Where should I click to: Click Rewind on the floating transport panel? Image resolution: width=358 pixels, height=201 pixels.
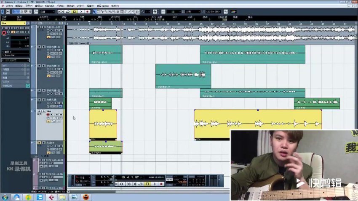[x=123, y=184]
